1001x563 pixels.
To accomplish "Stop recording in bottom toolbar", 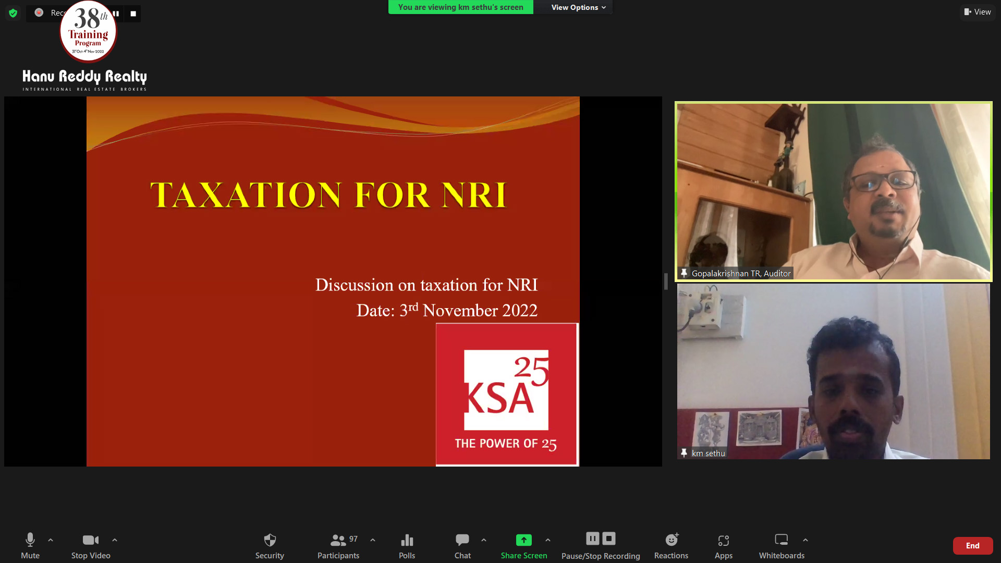I will 609,538.
